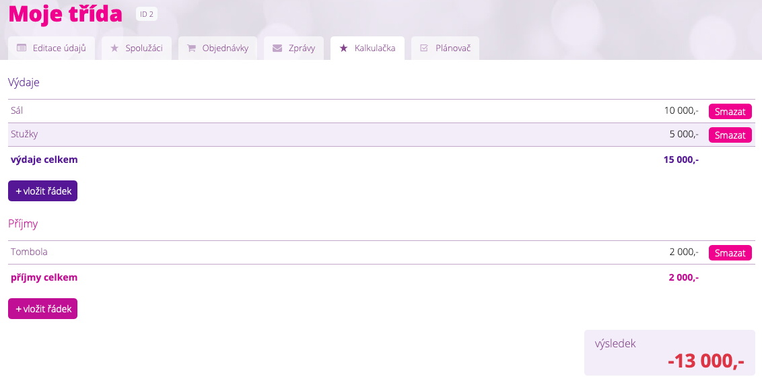Select the Plánovač tab
Viewport: 762px width, 383px height.
pos(445,48)
